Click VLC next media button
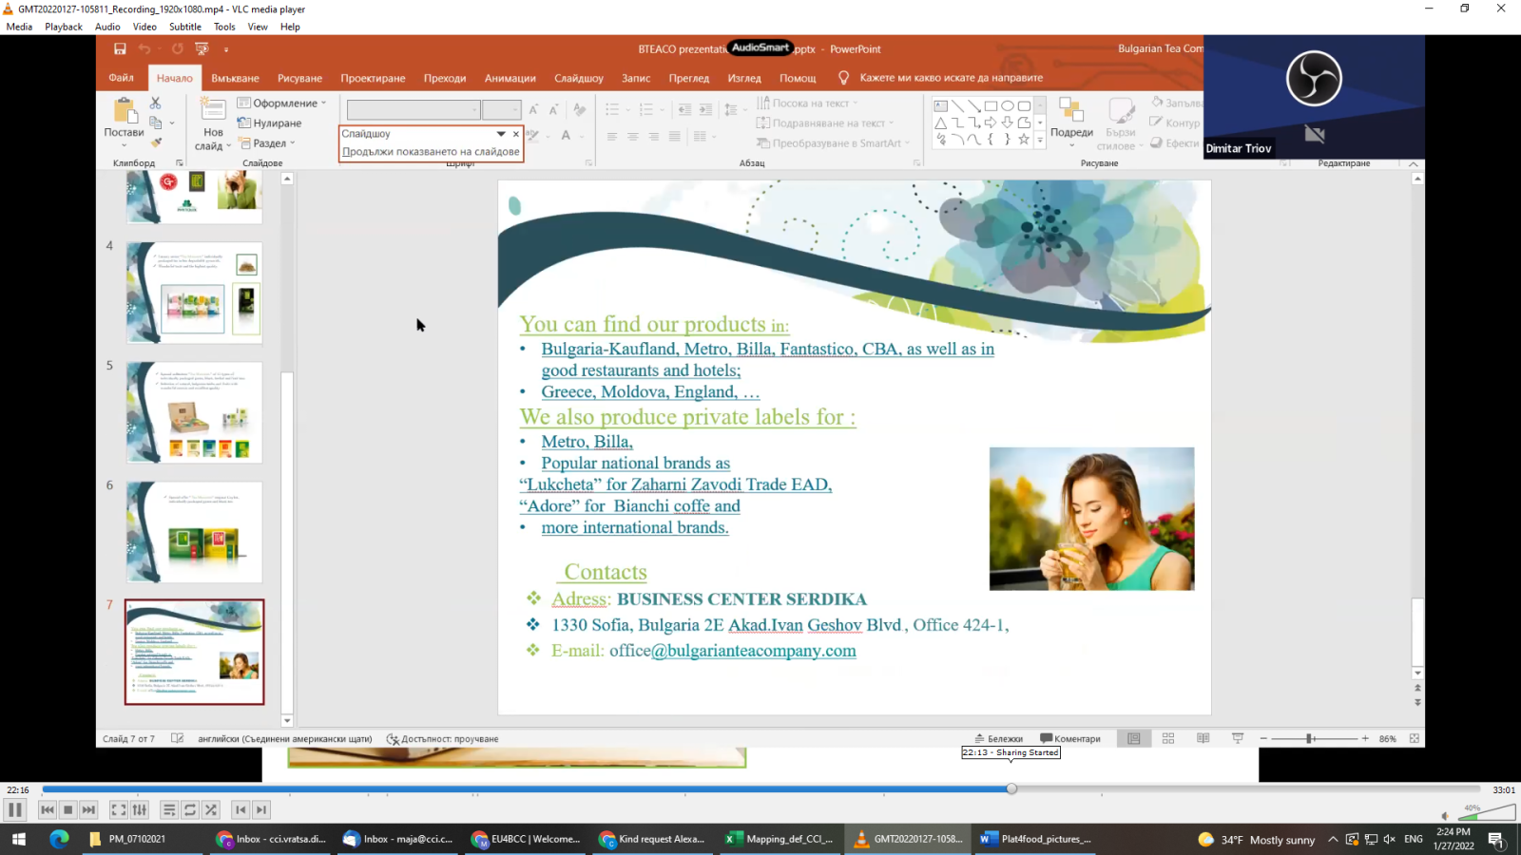This screenshot has width=1521, height=855. (x=88, y=809)
